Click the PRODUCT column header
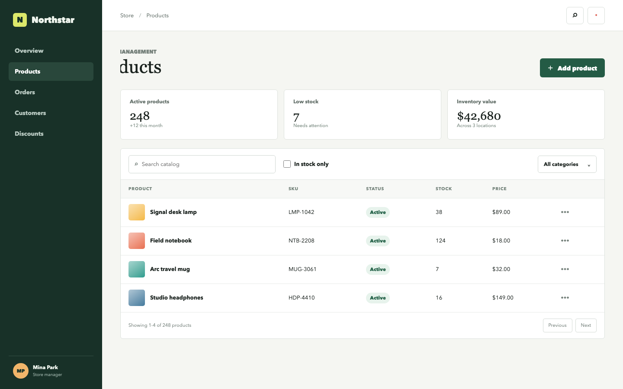 140,189
